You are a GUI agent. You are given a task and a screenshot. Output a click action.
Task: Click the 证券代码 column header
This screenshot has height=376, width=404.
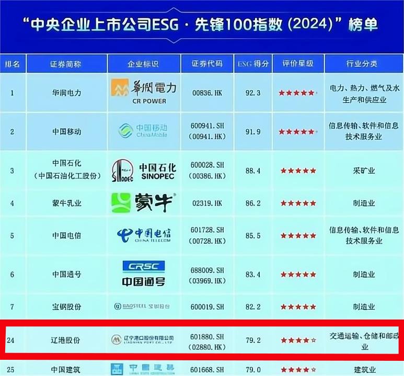(207, 63)
